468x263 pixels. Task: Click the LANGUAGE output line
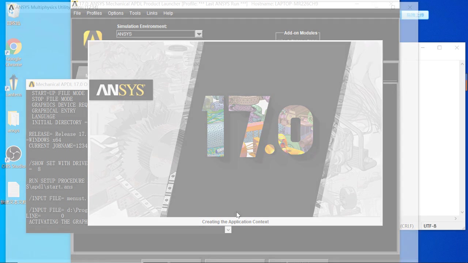[44, 117]
